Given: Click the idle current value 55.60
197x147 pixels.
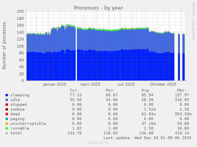Looking at the screenshot, I should (76, 100).
